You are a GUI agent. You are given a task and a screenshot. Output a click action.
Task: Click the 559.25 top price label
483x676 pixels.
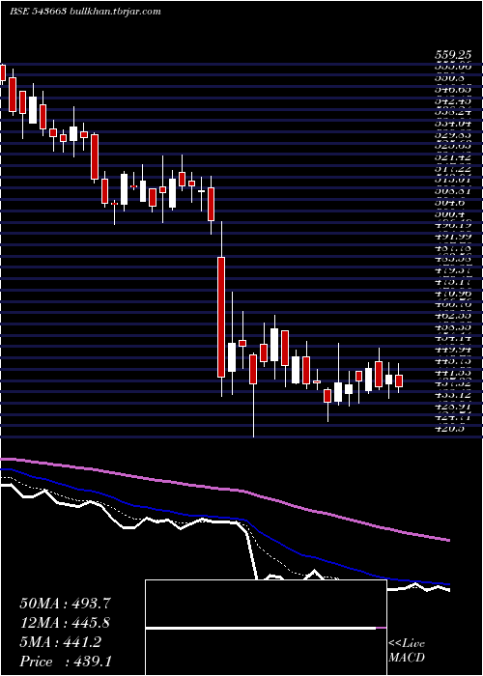[452, 56]
